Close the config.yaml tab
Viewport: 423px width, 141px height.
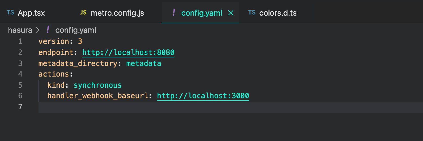231,13
